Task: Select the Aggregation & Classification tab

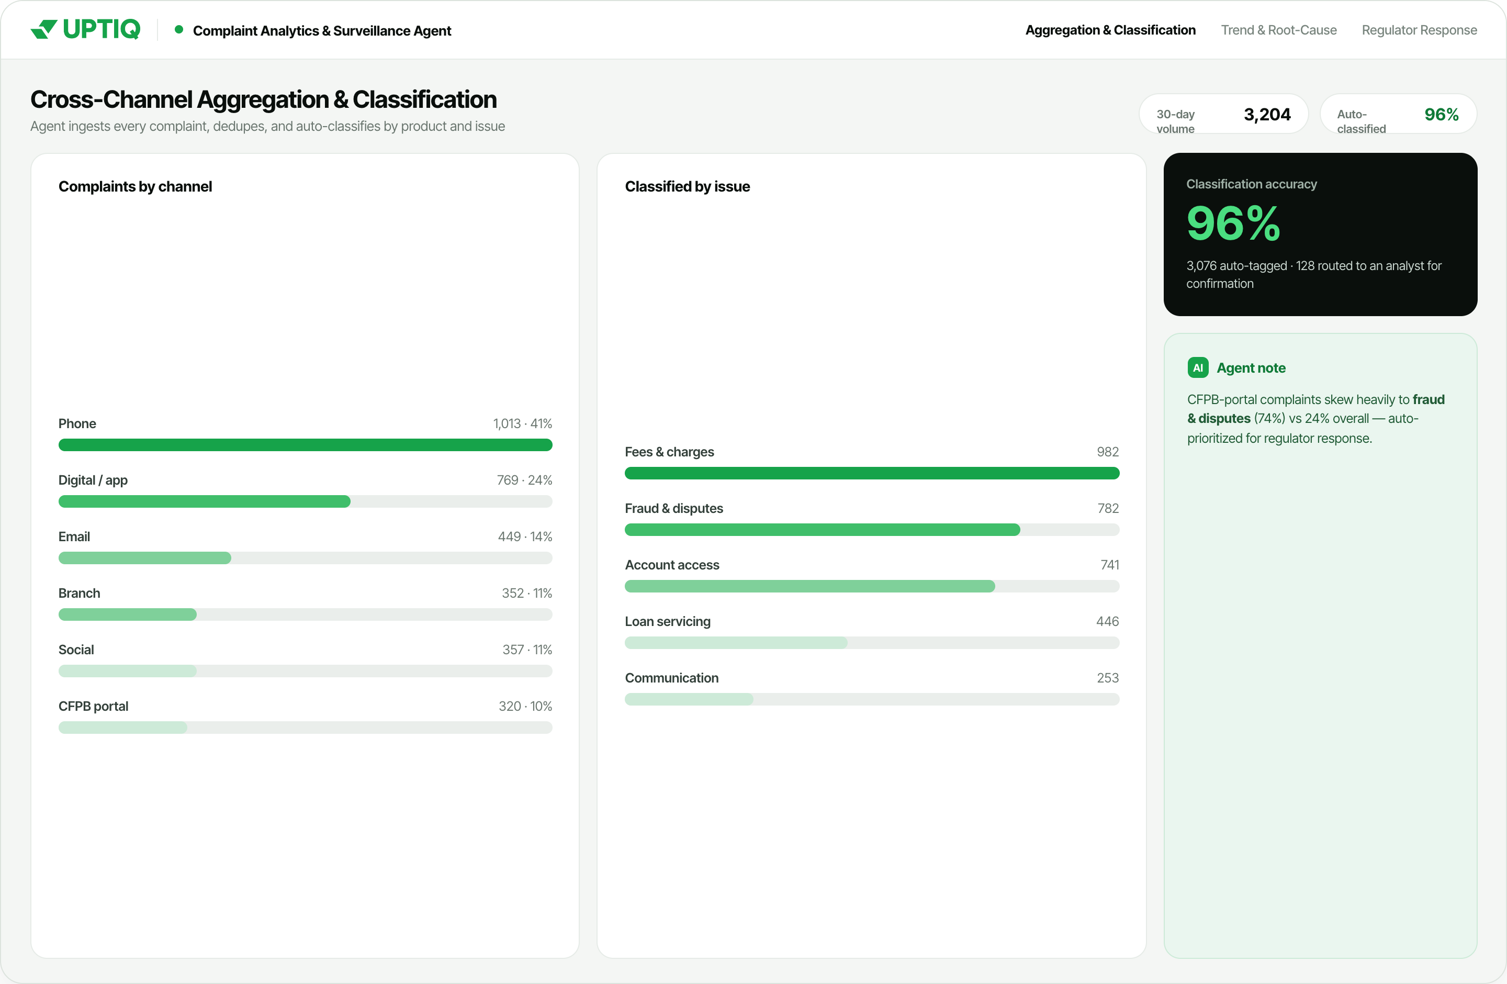Action: (x=1110, y=30)
